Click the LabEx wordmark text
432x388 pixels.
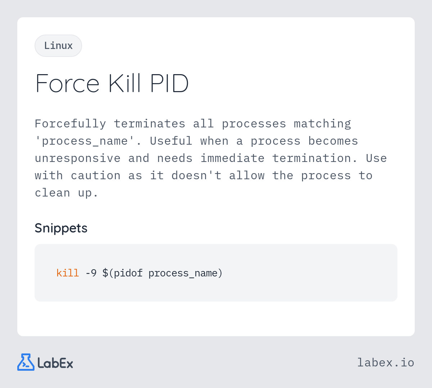[55, 363]
